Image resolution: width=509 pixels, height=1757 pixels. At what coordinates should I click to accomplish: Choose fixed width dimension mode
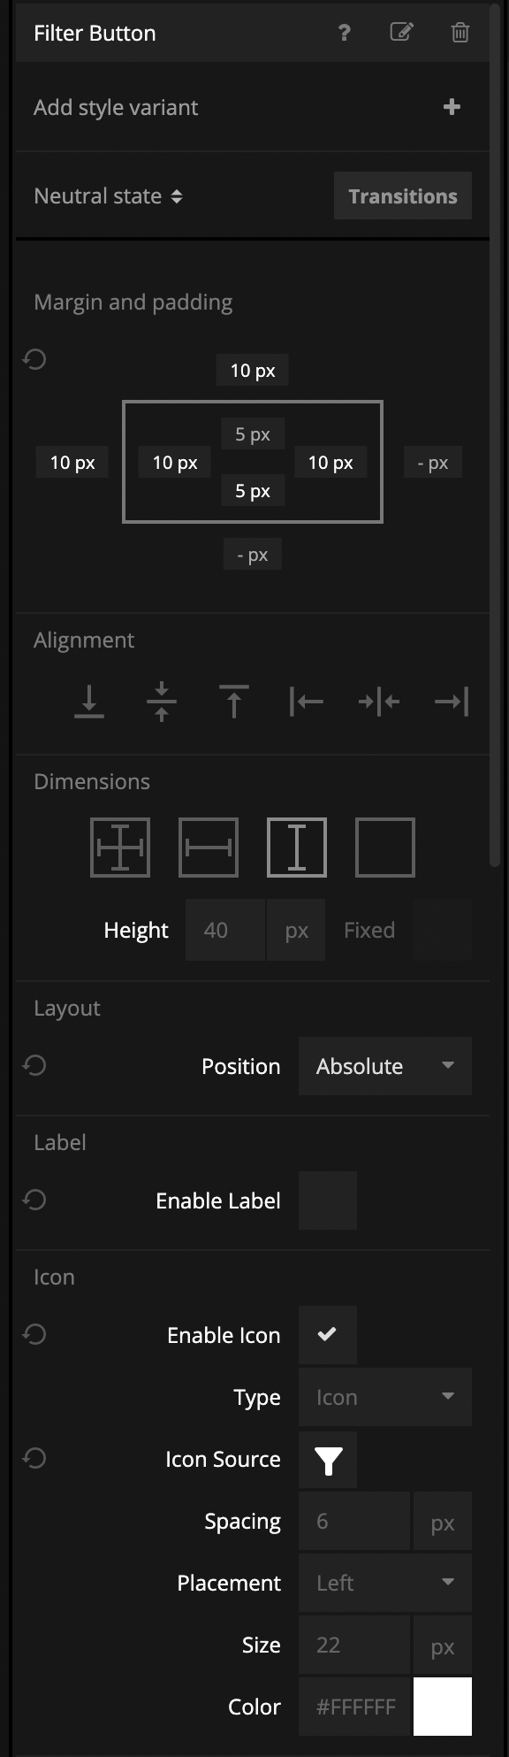[x=209, y=848]
